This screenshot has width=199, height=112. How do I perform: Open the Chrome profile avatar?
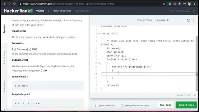[189, 4]
